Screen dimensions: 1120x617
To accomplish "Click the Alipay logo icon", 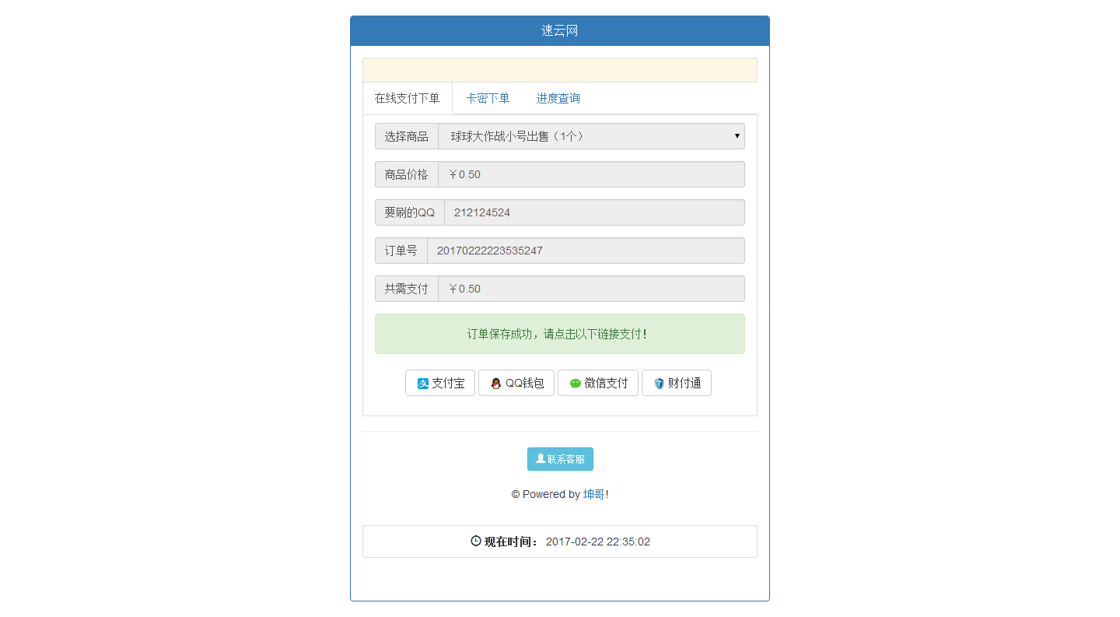I will [423, 384].
